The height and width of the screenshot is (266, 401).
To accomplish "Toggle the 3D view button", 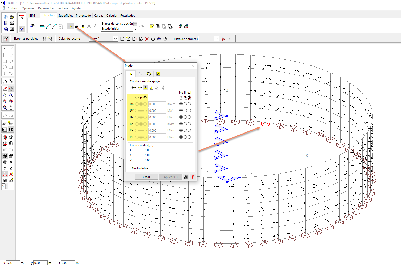I will pyautogui.click(x=11, y=130).
